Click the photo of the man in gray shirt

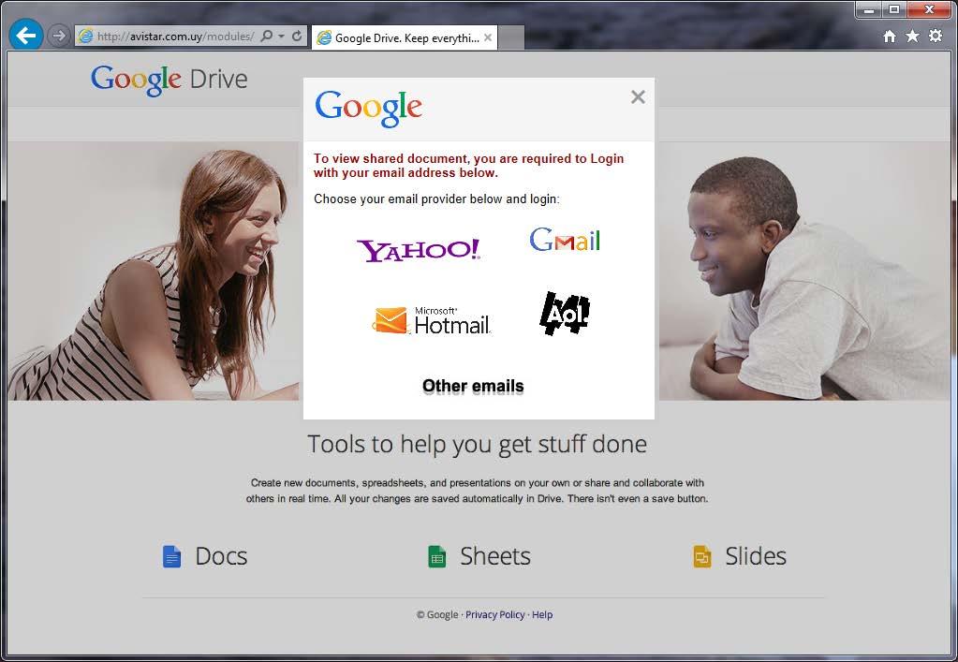tap(804, 272)
